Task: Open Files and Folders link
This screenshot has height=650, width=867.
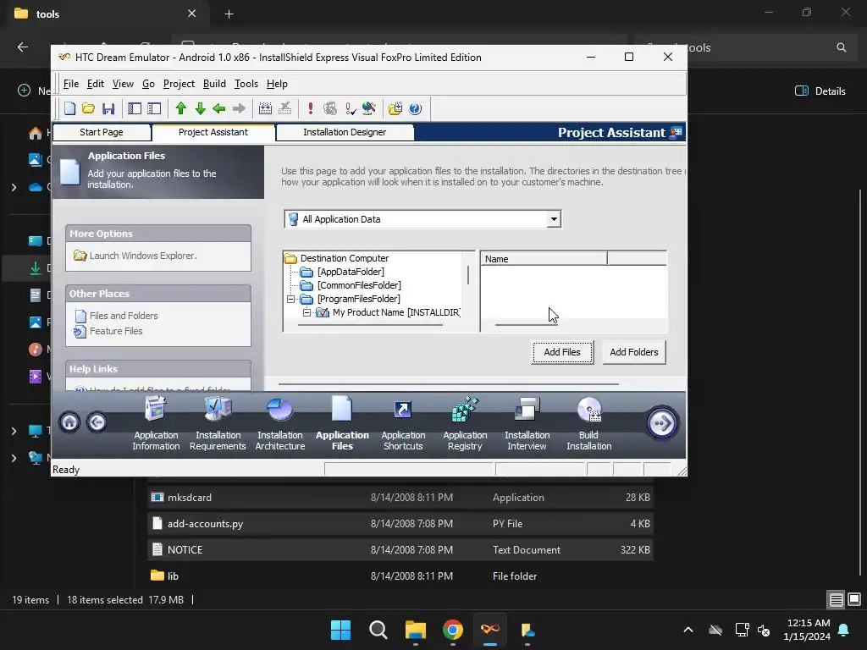Action: pyautogui.click(x=124, y=317)
